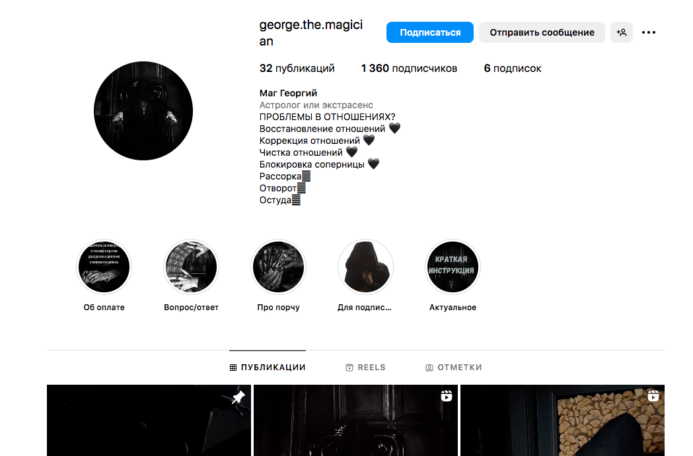Click Отправить сообщение button

click(x=542, y=32)
